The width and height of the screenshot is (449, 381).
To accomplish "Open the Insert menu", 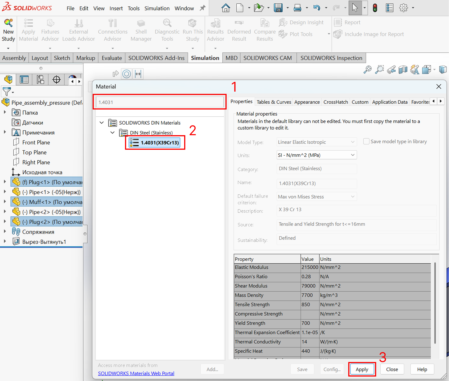I will tap(116, 8).
